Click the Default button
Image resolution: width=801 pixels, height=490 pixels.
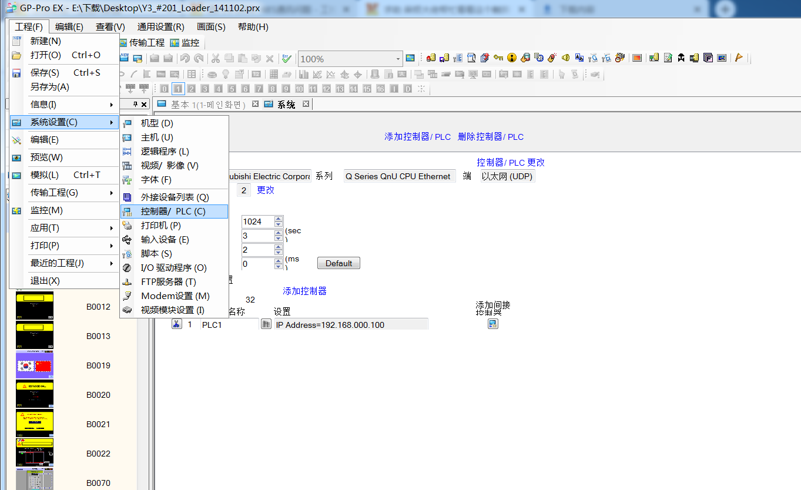pyautogui.click(x=339, y=263)
